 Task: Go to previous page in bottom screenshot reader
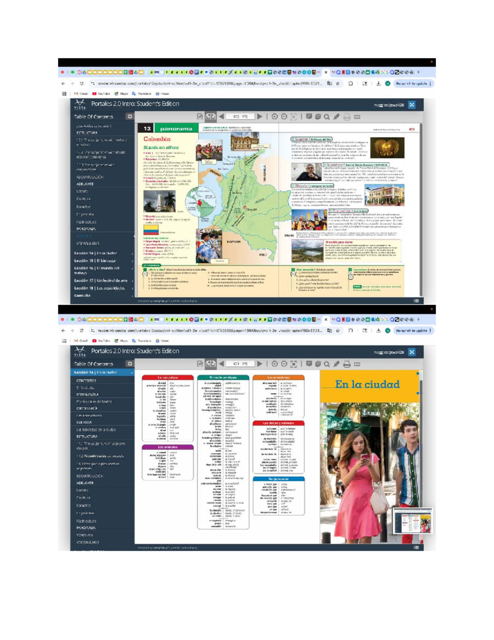221,364
